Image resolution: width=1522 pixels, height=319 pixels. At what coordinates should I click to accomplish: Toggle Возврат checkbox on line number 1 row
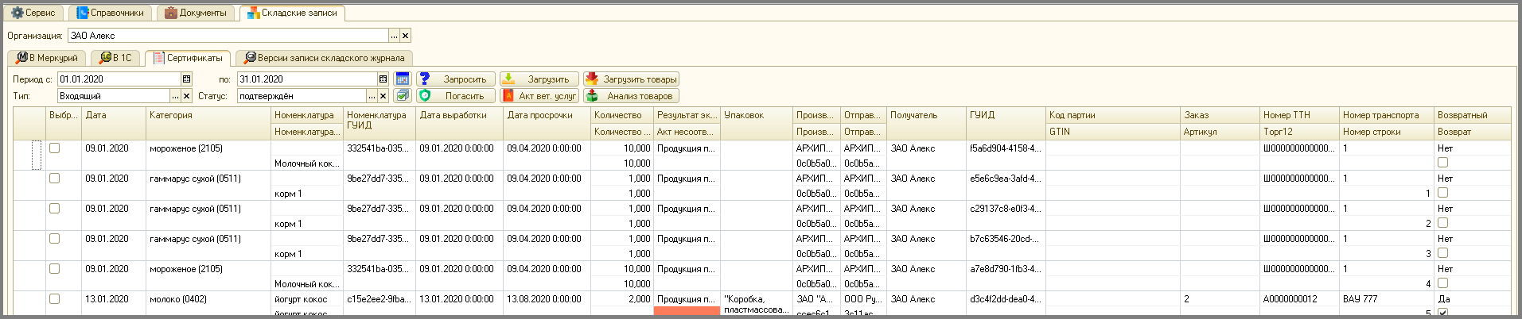tap(1443, 193)
